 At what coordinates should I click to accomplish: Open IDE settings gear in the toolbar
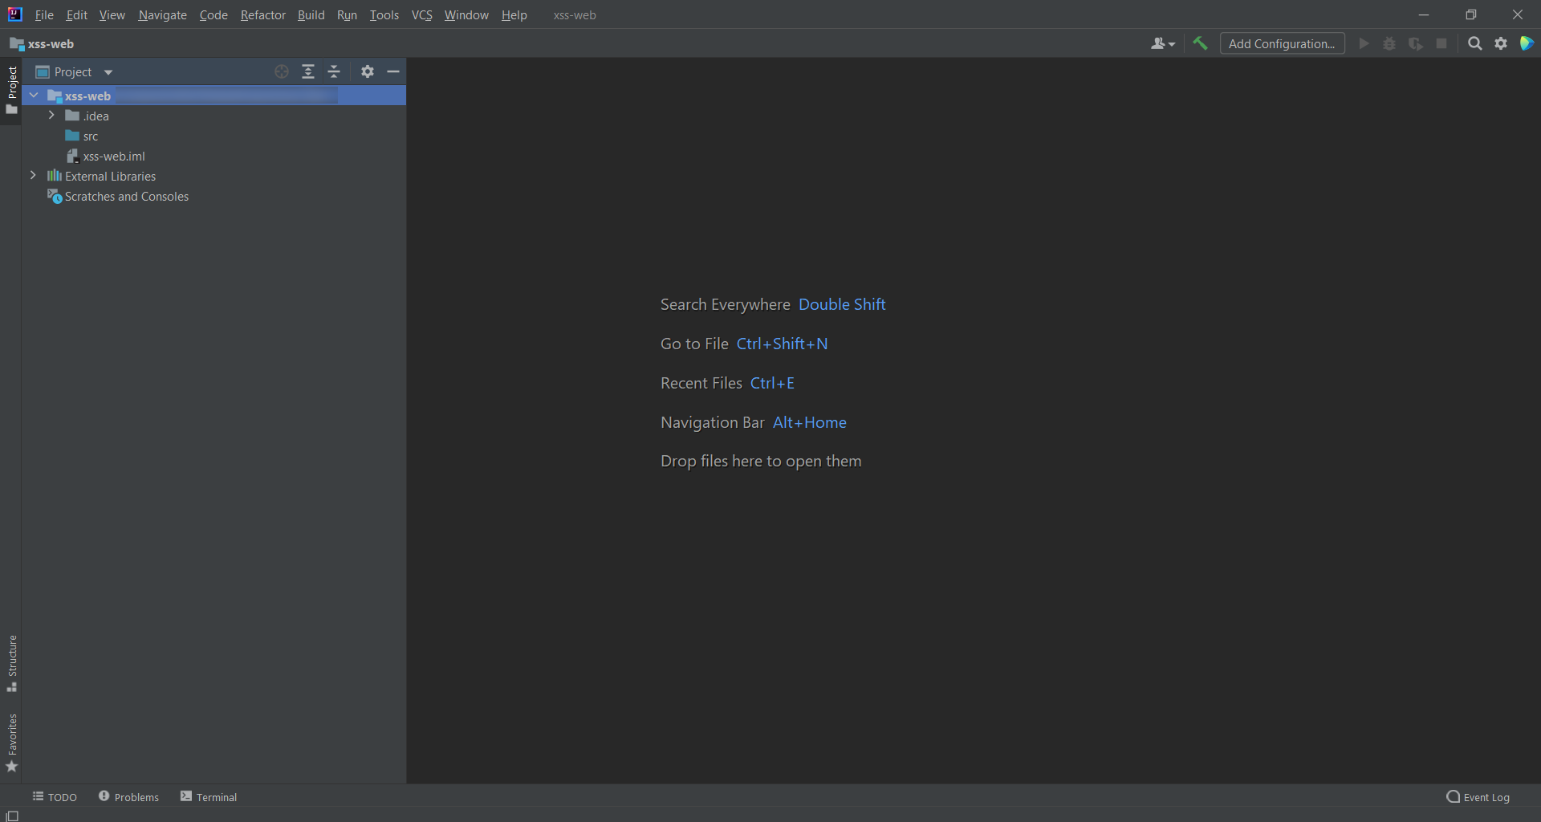pos(1501,43)
